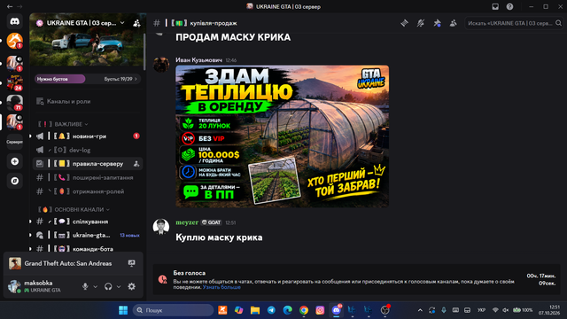
Task: Click the boost progress bar 'Нужно бустов'
Action: [60, 79]
